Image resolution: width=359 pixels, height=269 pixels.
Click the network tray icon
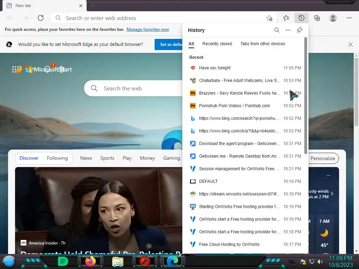[x=312, y=261]
